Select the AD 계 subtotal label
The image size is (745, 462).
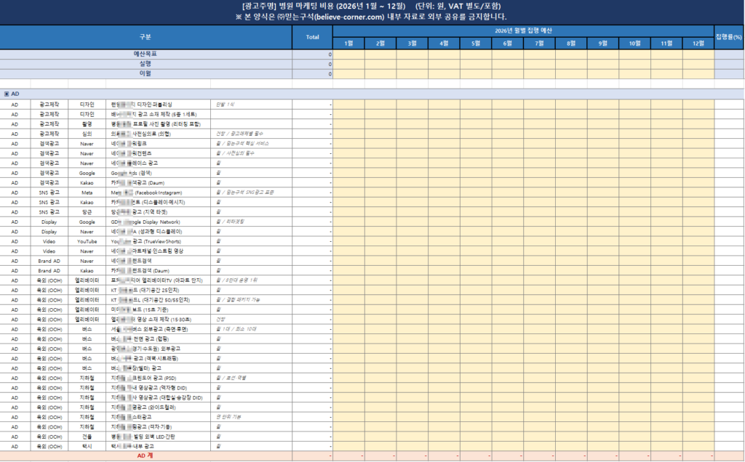click(146, 456)
